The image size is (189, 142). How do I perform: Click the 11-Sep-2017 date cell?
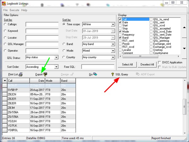click(37, 99)
